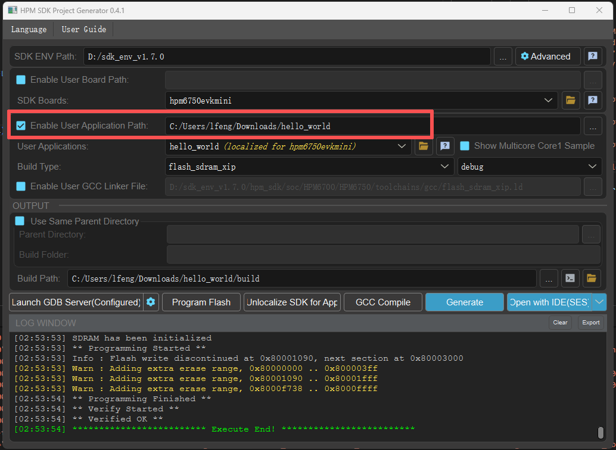Toggle Enable User Board Path checkbox
Image resolution: width=616 pixels, height=450 pixels.
[x=21, y=80]
